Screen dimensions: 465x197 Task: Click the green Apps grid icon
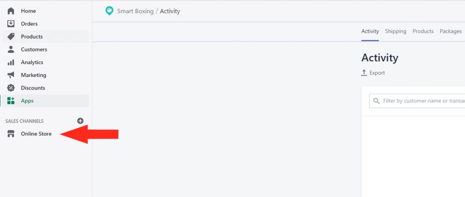point(11,101)
